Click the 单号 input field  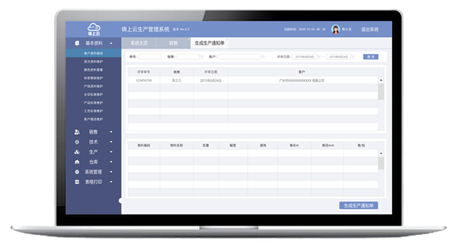point(150,57)
